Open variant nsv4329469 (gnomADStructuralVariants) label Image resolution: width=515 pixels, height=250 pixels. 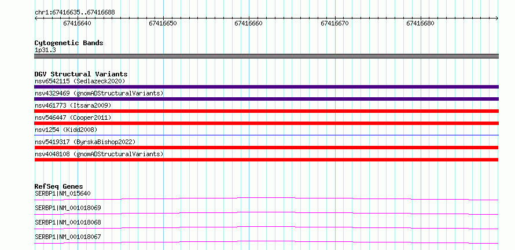[99, 93]
